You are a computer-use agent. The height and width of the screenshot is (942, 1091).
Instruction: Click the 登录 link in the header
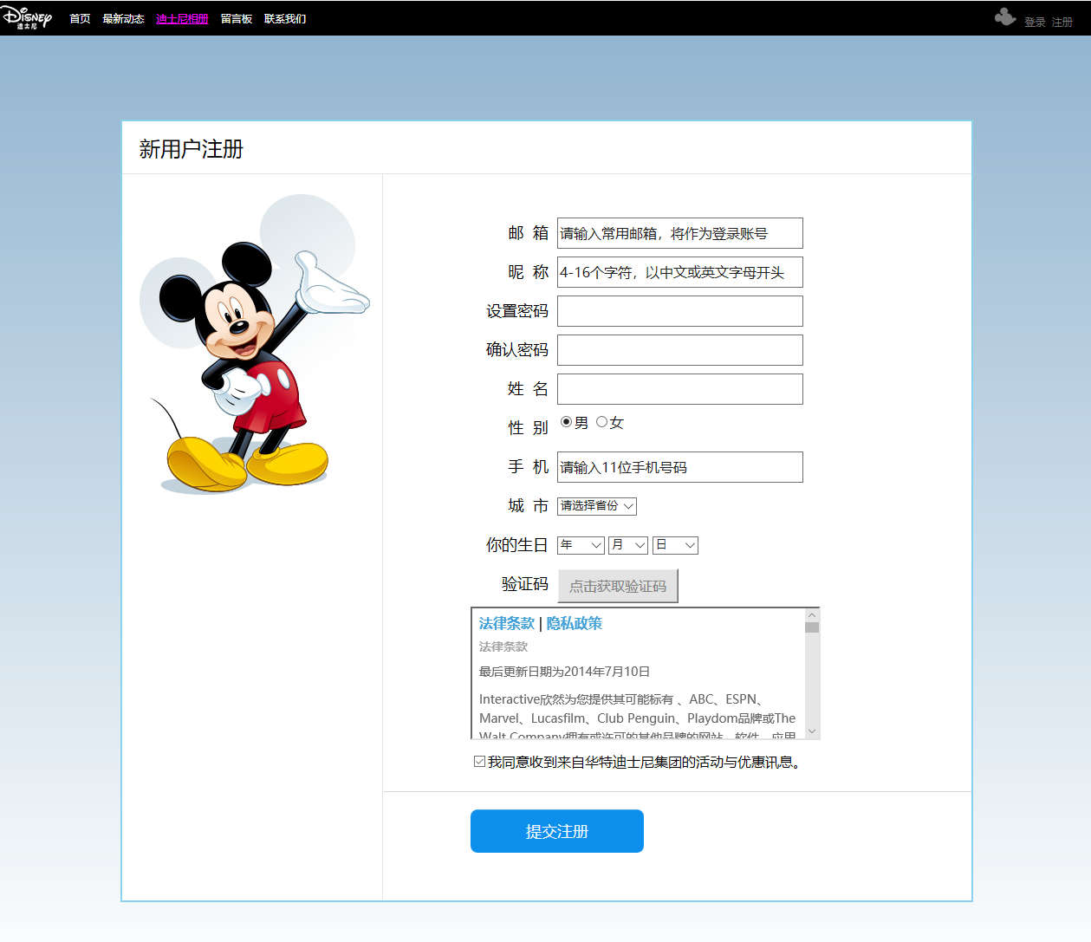tap(1035, 22)
